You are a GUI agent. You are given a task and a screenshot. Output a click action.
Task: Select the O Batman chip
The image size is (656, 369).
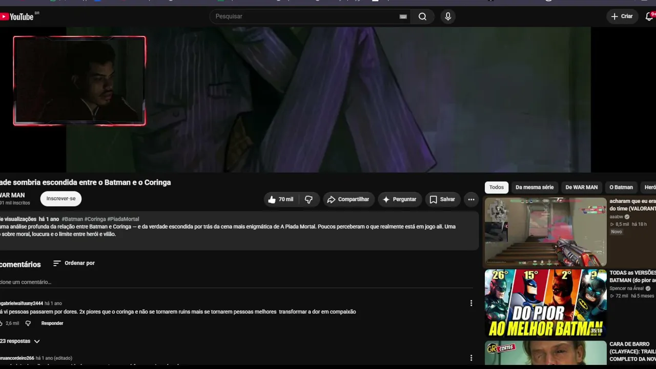[621, 187]
